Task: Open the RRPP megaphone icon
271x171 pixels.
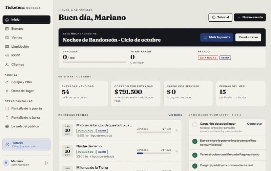Action: 7,55
